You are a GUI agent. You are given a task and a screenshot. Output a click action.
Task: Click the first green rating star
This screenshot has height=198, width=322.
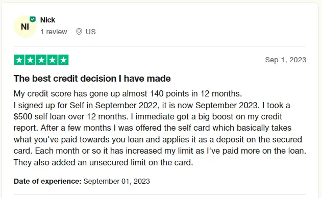(x=19, y=60)
